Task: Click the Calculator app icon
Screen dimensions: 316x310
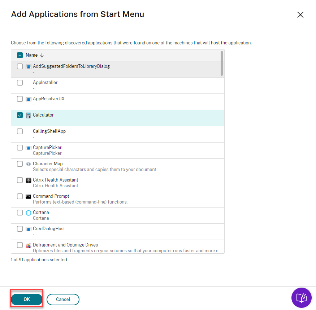Action: coord(29,115)
